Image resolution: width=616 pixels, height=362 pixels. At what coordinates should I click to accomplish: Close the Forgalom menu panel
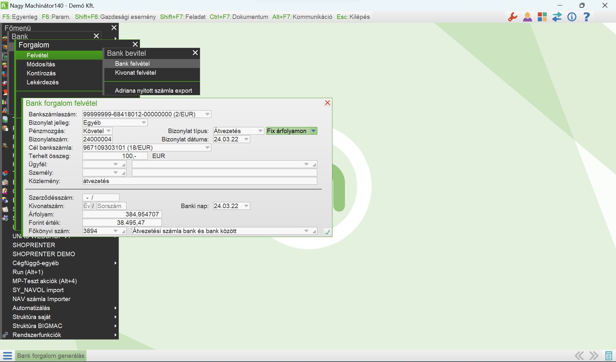[x=135, y=44]
